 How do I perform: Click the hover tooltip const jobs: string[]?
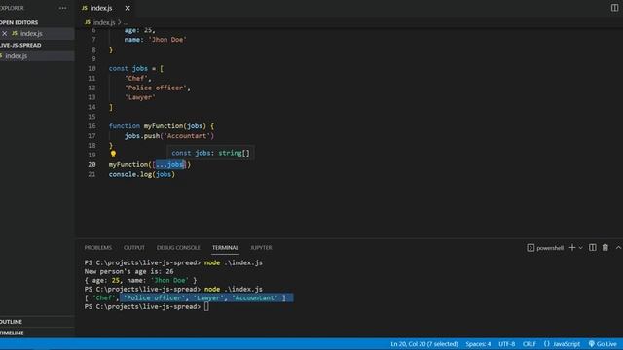210,153
